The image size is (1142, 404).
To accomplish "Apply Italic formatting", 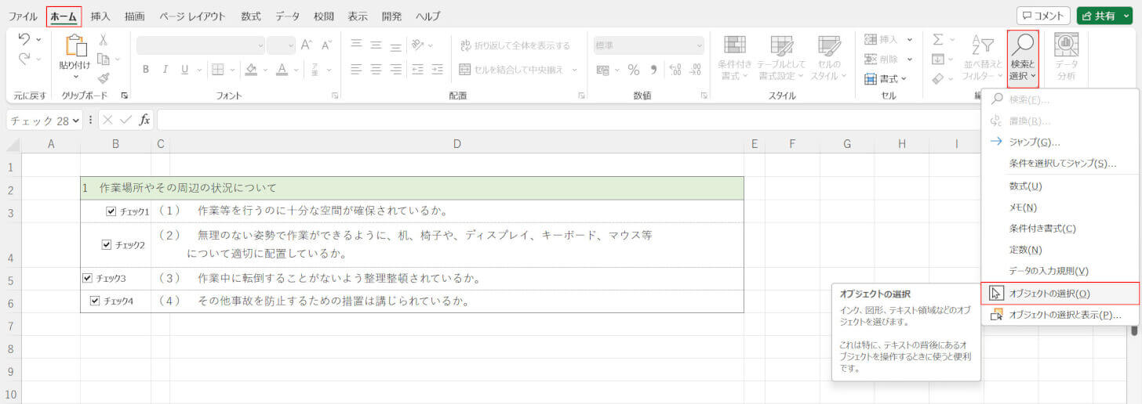I will pos(165,70).
